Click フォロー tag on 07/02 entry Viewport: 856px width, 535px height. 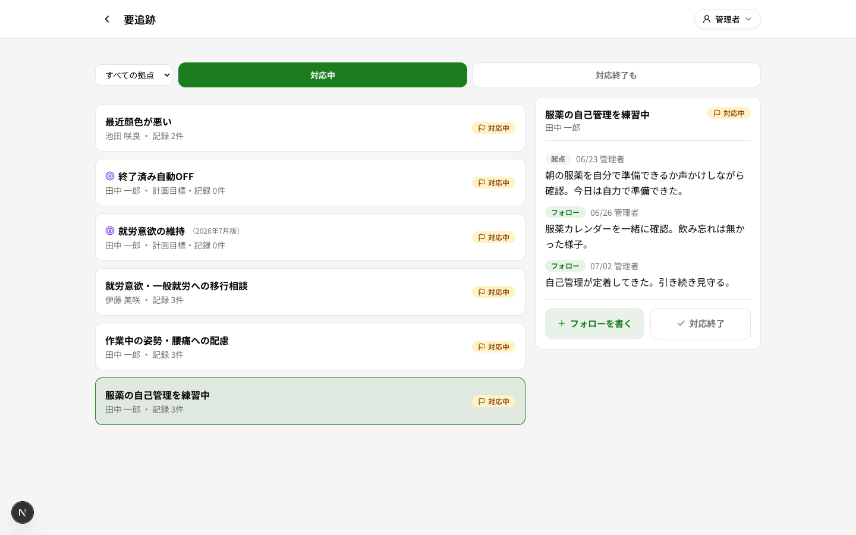[x=565, y=266]
